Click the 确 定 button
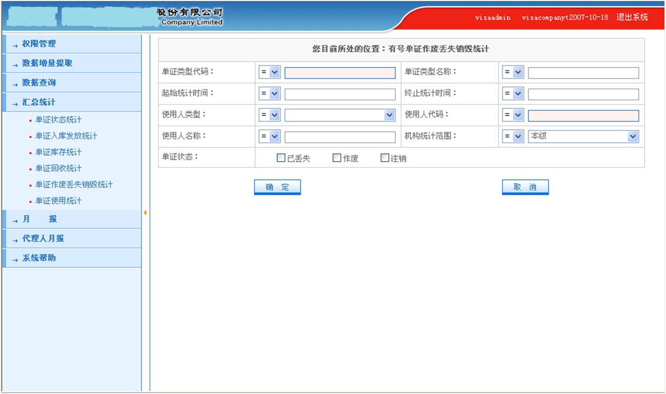Screen dimensions: 666x394 (x=277, y=187)
